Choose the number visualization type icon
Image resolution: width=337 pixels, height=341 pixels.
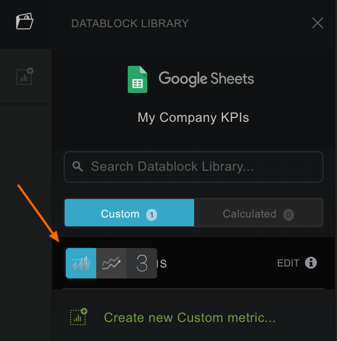pos(142,263)
